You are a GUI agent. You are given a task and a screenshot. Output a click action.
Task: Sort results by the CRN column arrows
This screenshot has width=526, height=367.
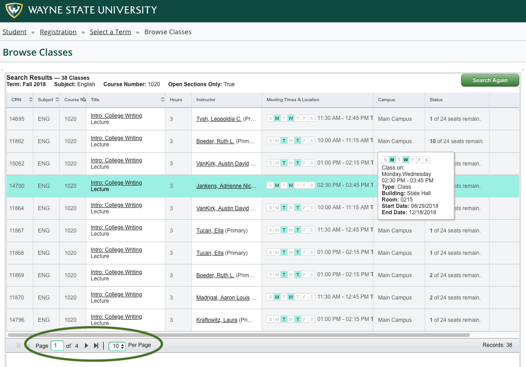click(31, 99)
